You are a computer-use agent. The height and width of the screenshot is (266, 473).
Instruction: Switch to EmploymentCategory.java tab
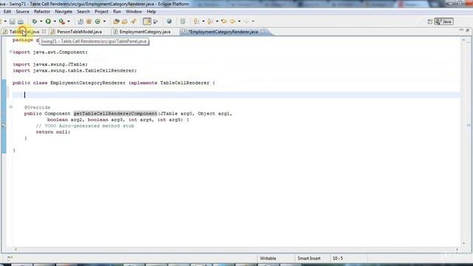pos(145,32)
